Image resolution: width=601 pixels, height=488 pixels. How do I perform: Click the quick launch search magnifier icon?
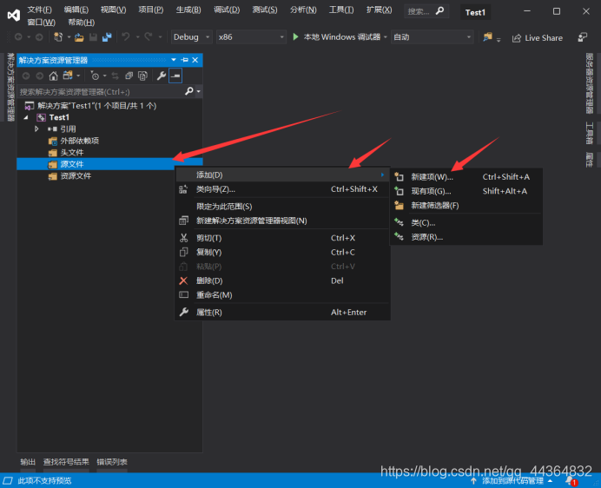[439, 10]
